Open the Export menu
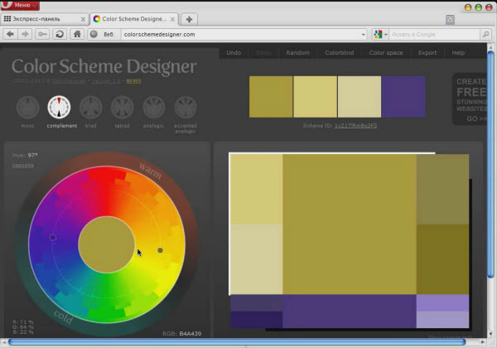Screen dimensions: 497x348 point(427,52)
